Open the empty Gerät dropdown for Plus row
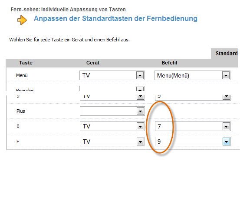240x199 pixels. coord(112,111)
